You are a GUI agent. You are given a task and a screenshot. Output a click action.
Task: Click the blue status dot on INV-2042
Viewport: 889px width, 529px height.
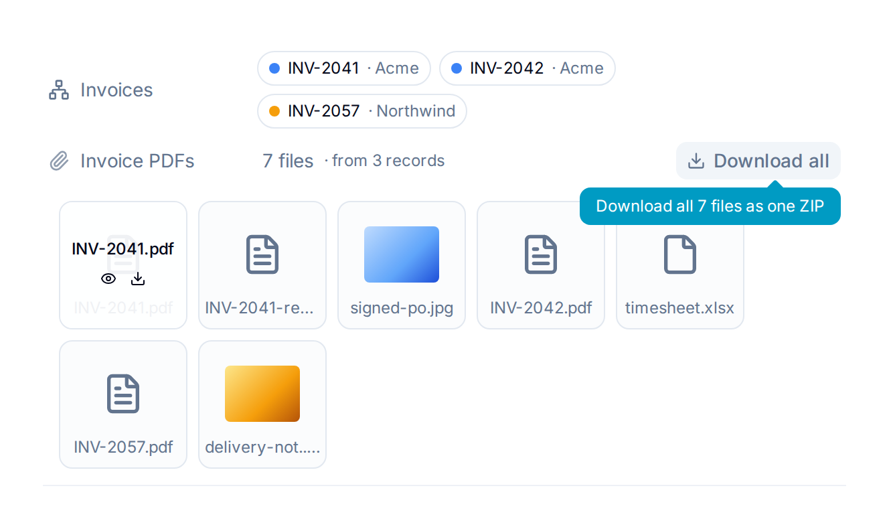(x=457, y=68)
